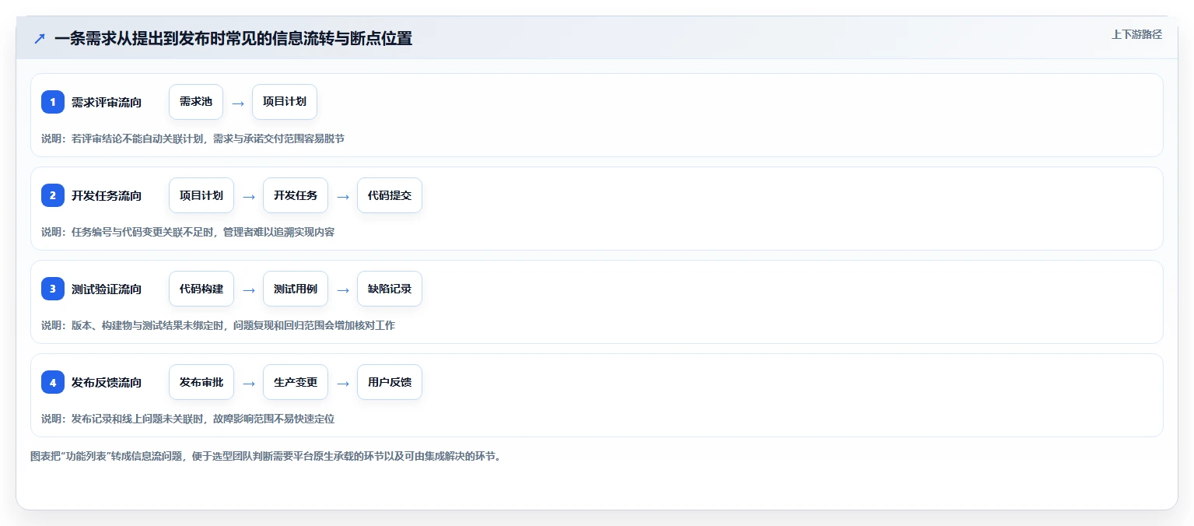The image size is (1194, 526).
Task: Click the 测试用例 node
Action: pos(296,289)
